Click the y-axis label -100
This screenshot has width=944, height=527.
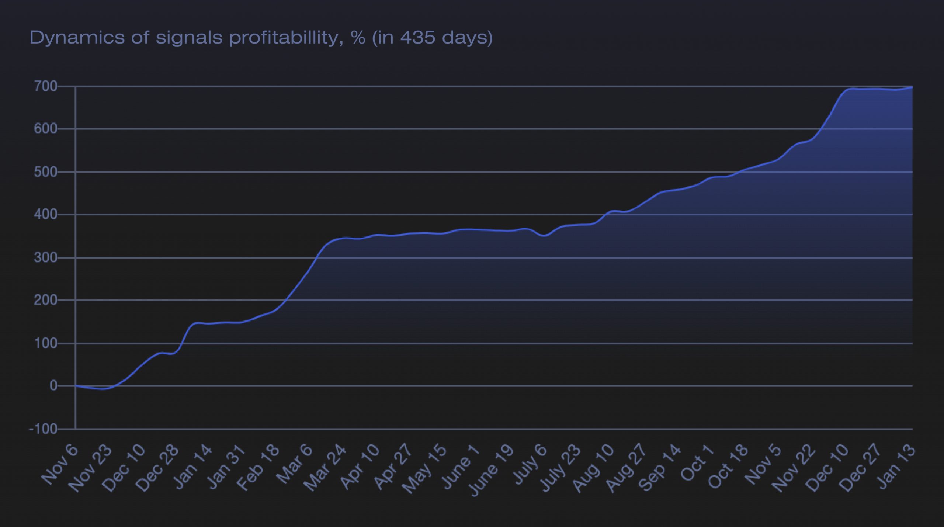(43, 429)
